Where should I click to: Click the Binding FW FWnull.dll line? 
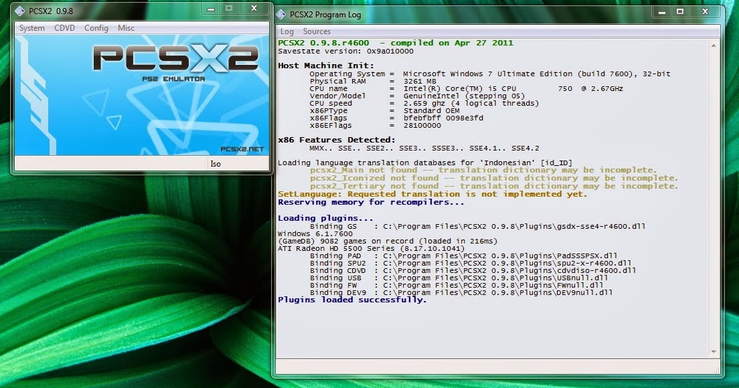457,286
